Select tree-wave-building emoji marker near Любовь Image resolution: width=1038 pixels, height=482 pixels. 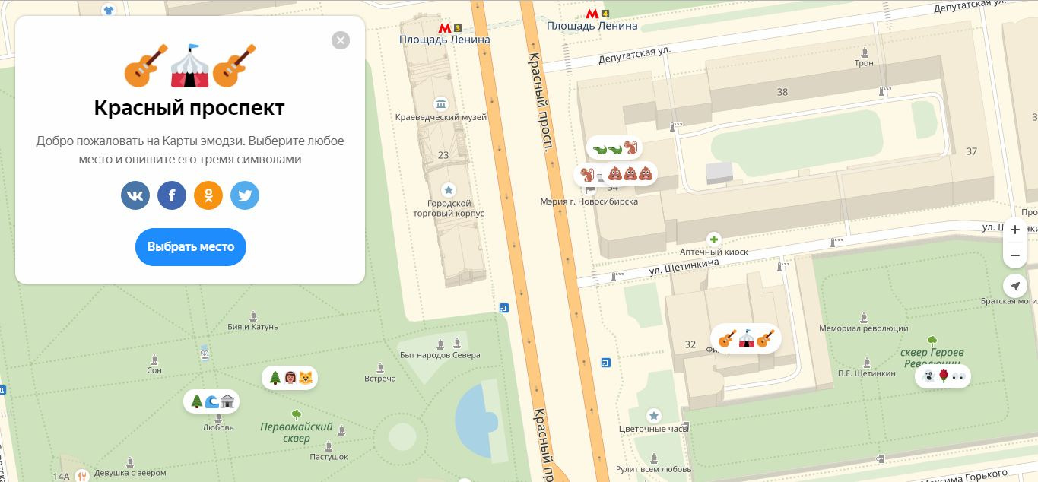(211, 401)
